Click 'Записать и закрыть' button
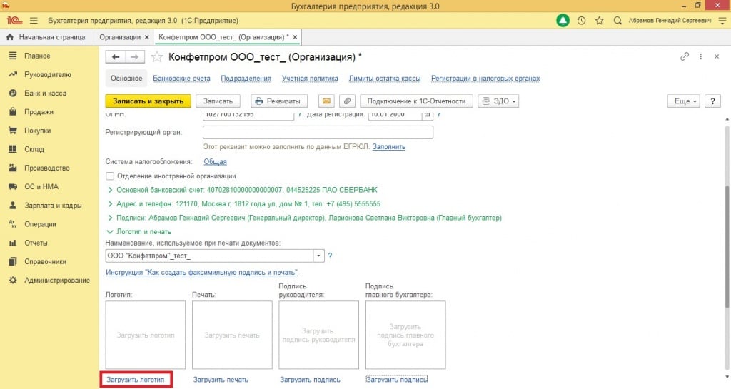 tap(148, 101)
